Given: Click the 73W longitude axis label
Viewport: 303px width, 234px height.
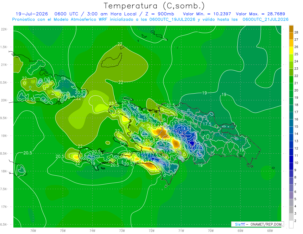Looking at the screenshot, I should 122,231.
